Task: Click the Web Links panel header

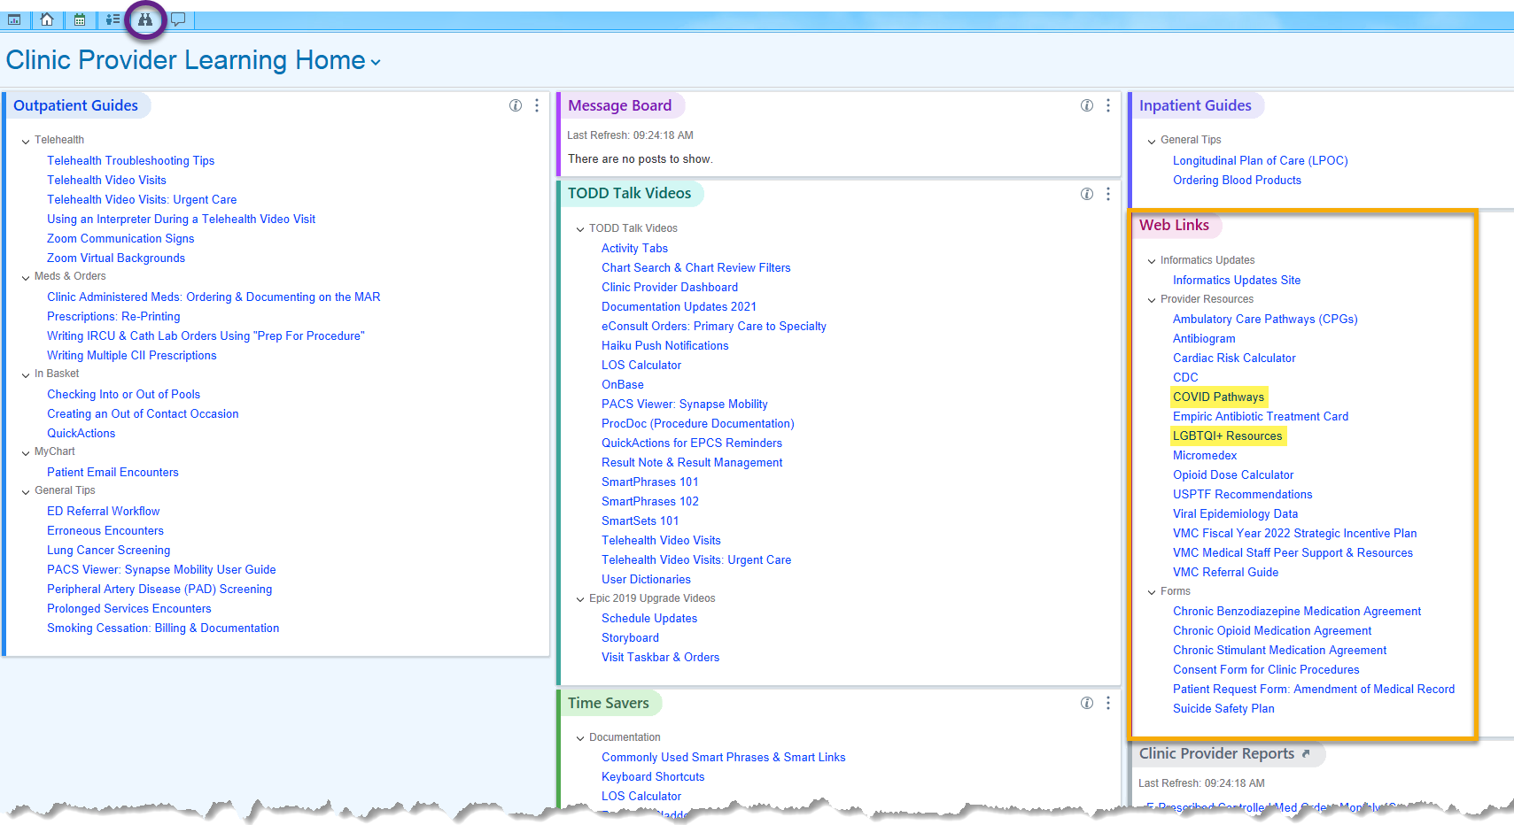Action: pos(1176,226)
